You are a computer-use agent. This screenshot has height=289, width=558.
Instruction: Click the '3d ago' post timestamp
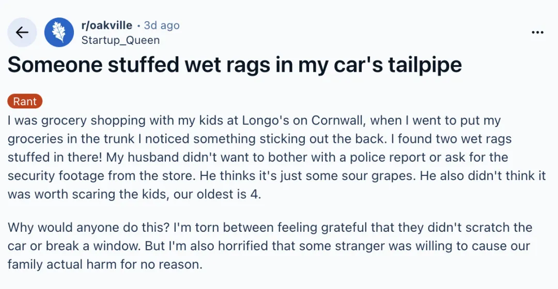point(162,25)
